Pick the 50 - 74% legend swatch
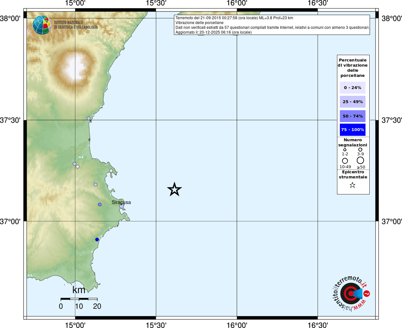This screenshot has height=328, width=402. [x=353, y=116]
